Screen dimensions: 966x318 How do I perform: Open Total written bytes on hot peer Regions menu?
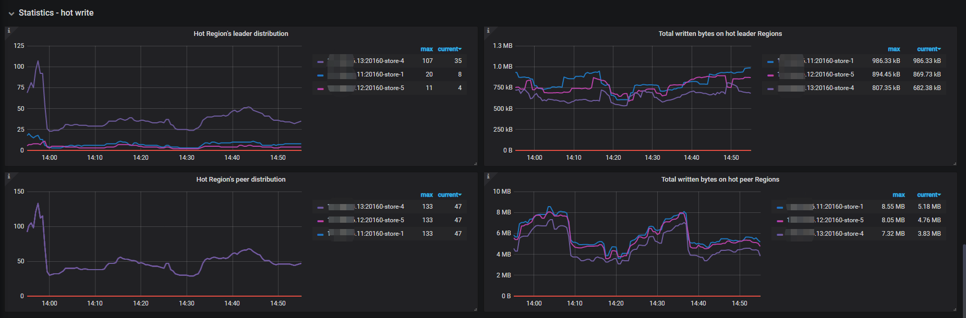click(x=720, y=180)
